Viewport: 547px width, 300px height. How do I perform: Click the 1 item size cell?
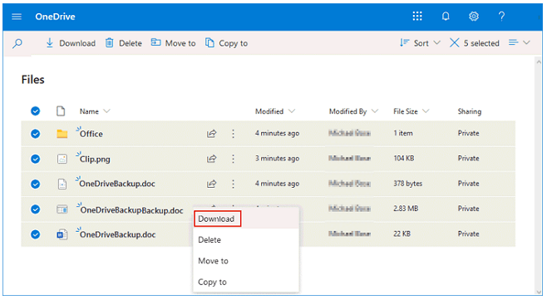click(403, 133)
